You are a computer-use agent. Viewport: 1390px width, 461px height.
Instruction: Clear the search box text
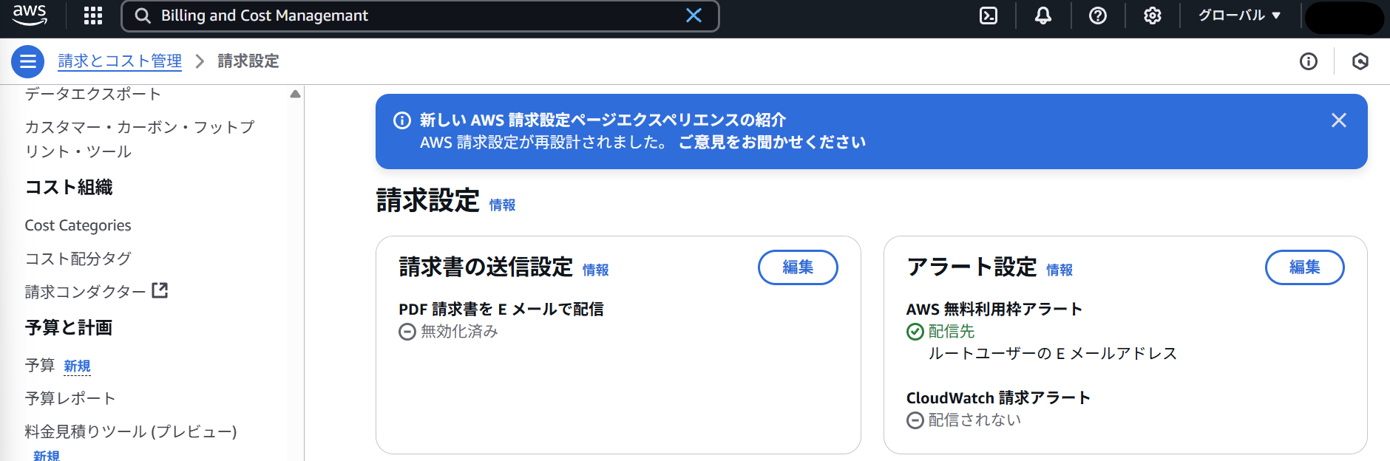coord(694,16)
